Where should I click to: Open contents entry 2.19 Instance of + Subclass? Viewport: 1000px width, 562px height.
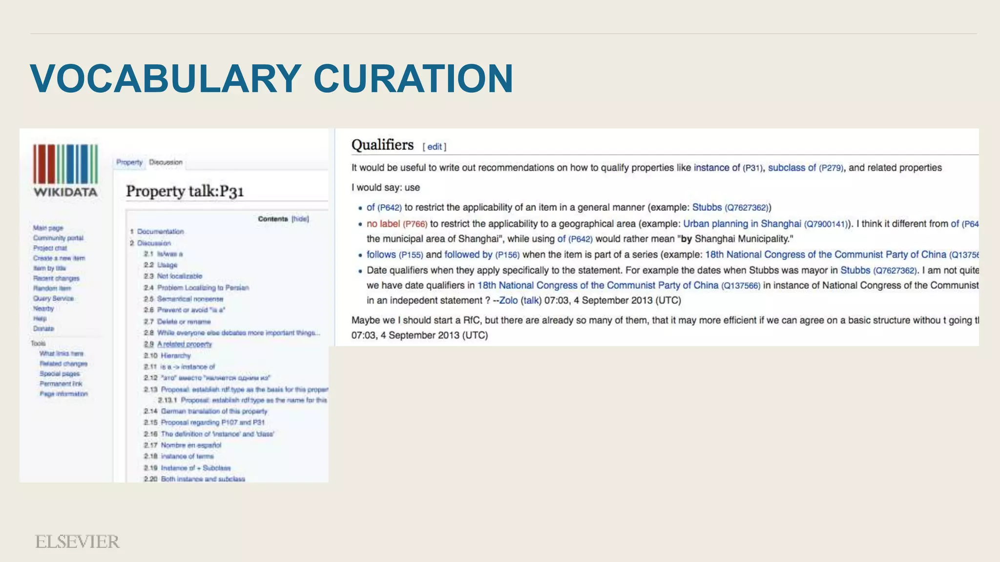[187, 468]
